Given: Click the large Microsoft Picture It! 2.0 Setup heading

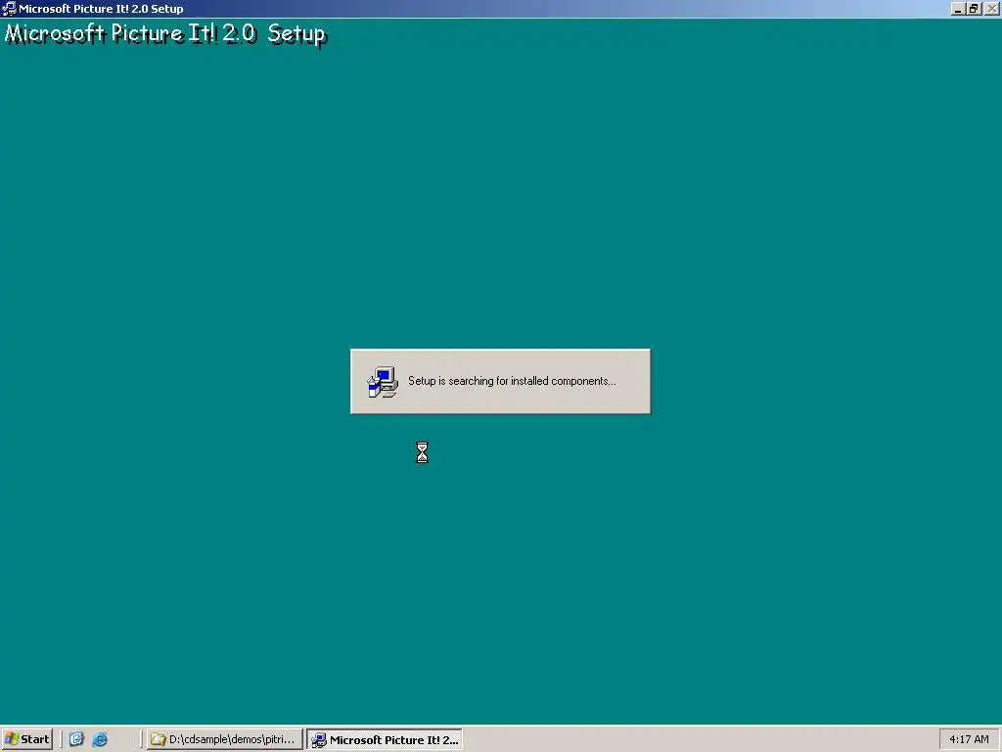Looking at the screenshot, I should (x=165, y=33).
